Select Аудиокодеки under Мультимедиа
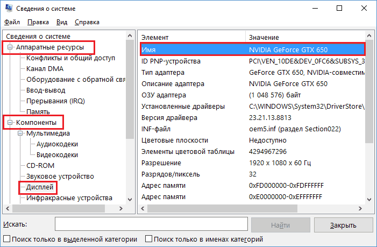The image size is (377, 247). 57,144
